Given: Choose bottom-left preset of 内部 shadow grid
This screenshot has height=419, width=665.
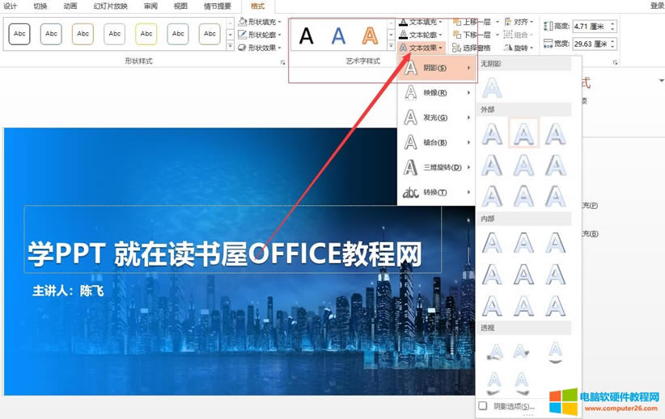Looking at the screenshot, I should [492, 306].
